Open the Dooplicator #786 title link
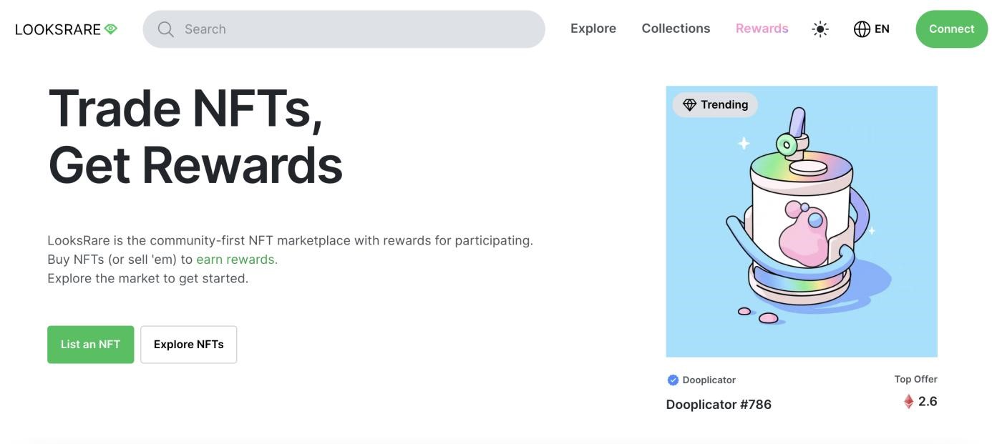The height and width of the screenshot is (444, 992). 719,405
